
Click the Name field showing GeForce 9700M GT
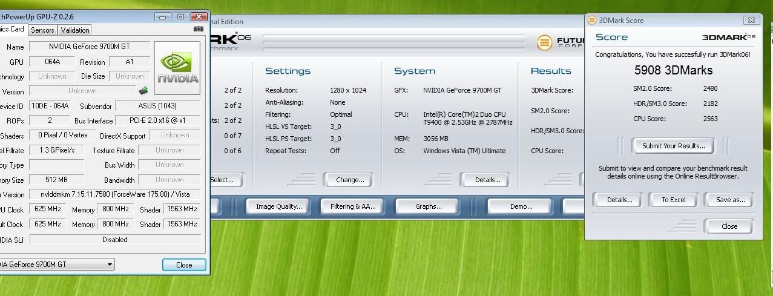89,47
